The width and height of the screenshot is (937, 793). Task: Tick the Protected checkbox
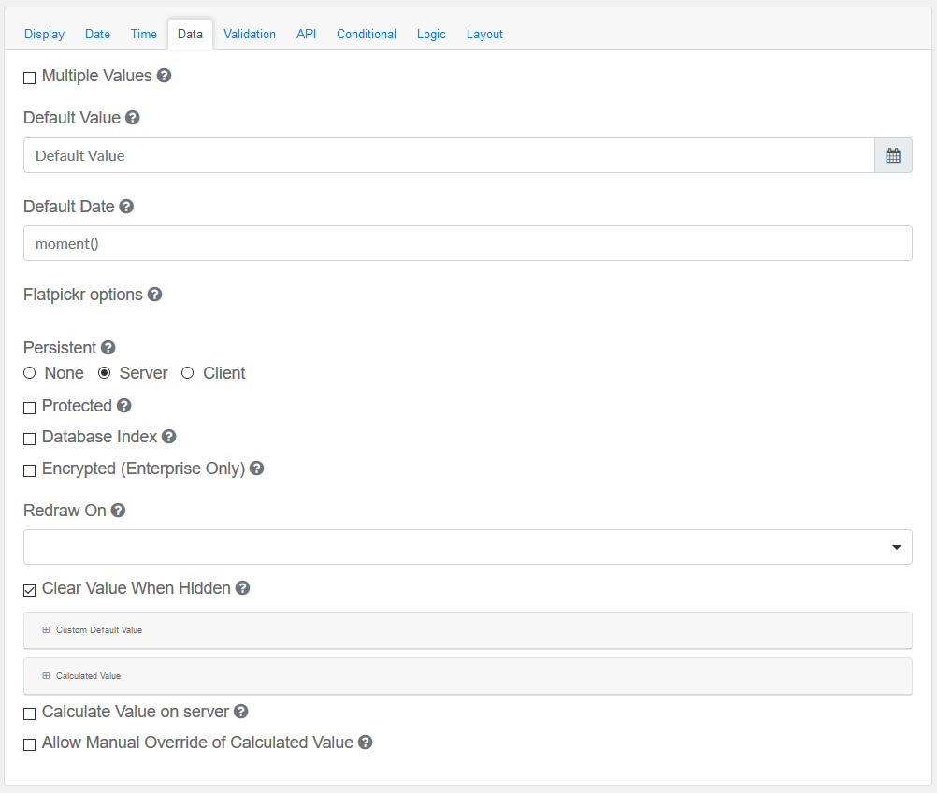pos(30,408)
